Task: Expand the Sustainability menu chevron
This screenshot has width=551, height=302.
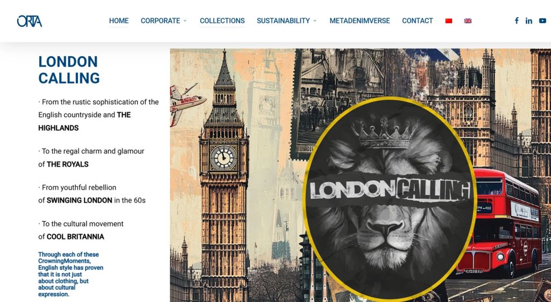Action: [x=315, y=21]
